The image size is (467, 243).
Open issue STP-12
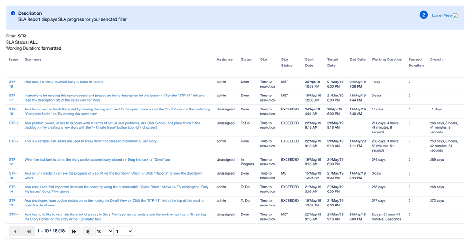[x=13, y=162]
